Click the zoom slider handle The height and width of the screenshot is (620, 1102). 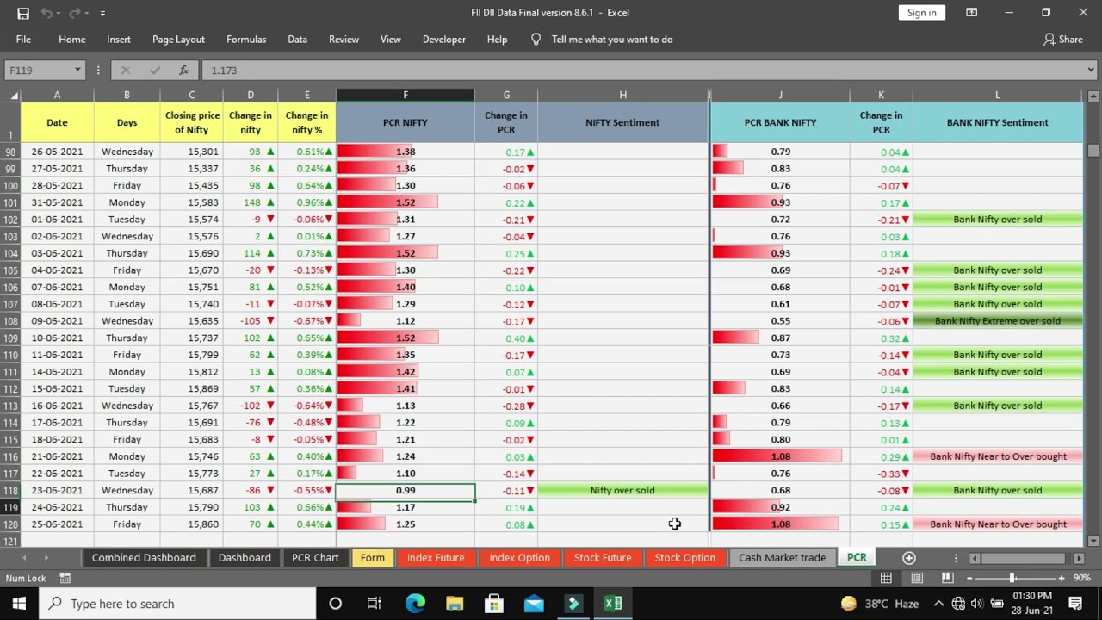tap(1012, 578)
